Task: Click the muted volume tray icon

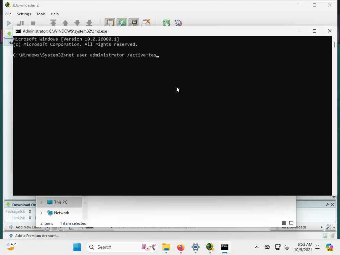Action: tap(286, 247)
